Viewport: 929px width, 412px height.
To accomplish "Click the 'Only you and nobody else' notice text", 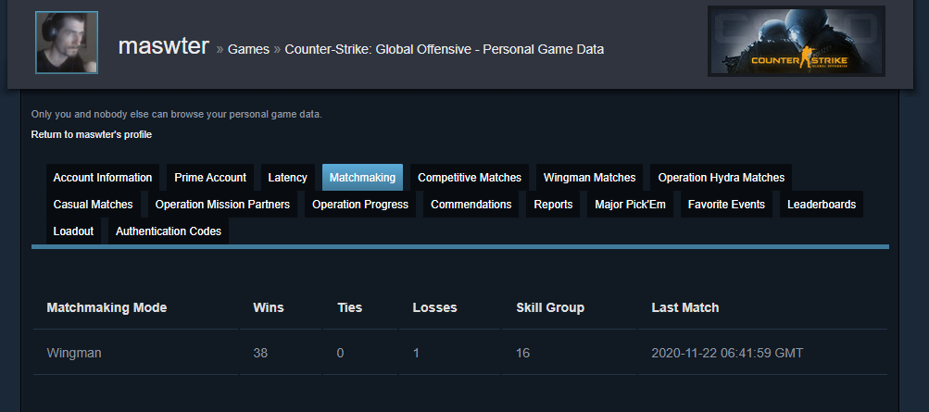I will pos(177,114).
